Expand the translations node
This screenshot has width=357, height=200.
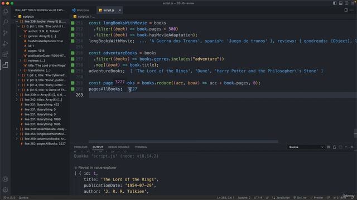21,71
